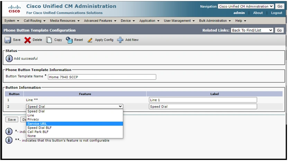Click the About link
This screenshot has width=288, height=161.
tap(258, 13)
